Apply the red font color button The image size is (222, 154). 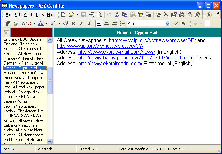pos(41,24)
